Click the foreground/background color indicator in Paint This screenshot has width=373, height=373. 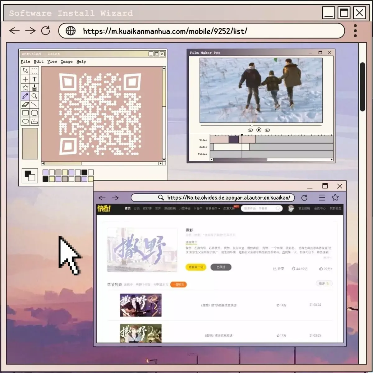click(30, 176)
